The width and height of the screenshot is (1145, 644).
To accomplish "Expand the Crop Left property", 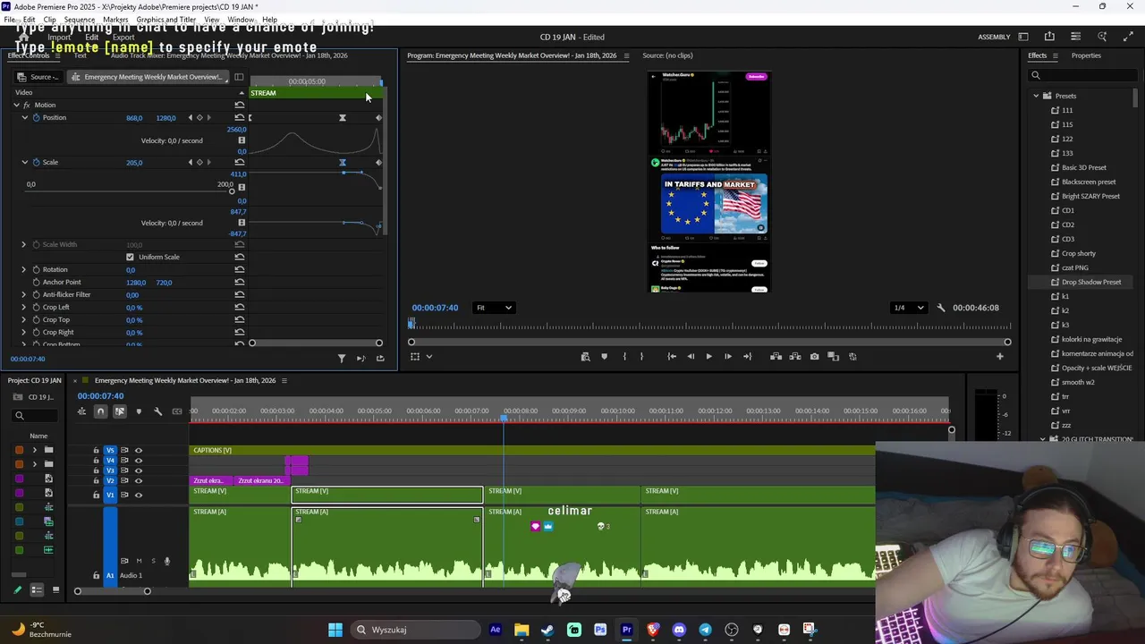I will point(24,307).
